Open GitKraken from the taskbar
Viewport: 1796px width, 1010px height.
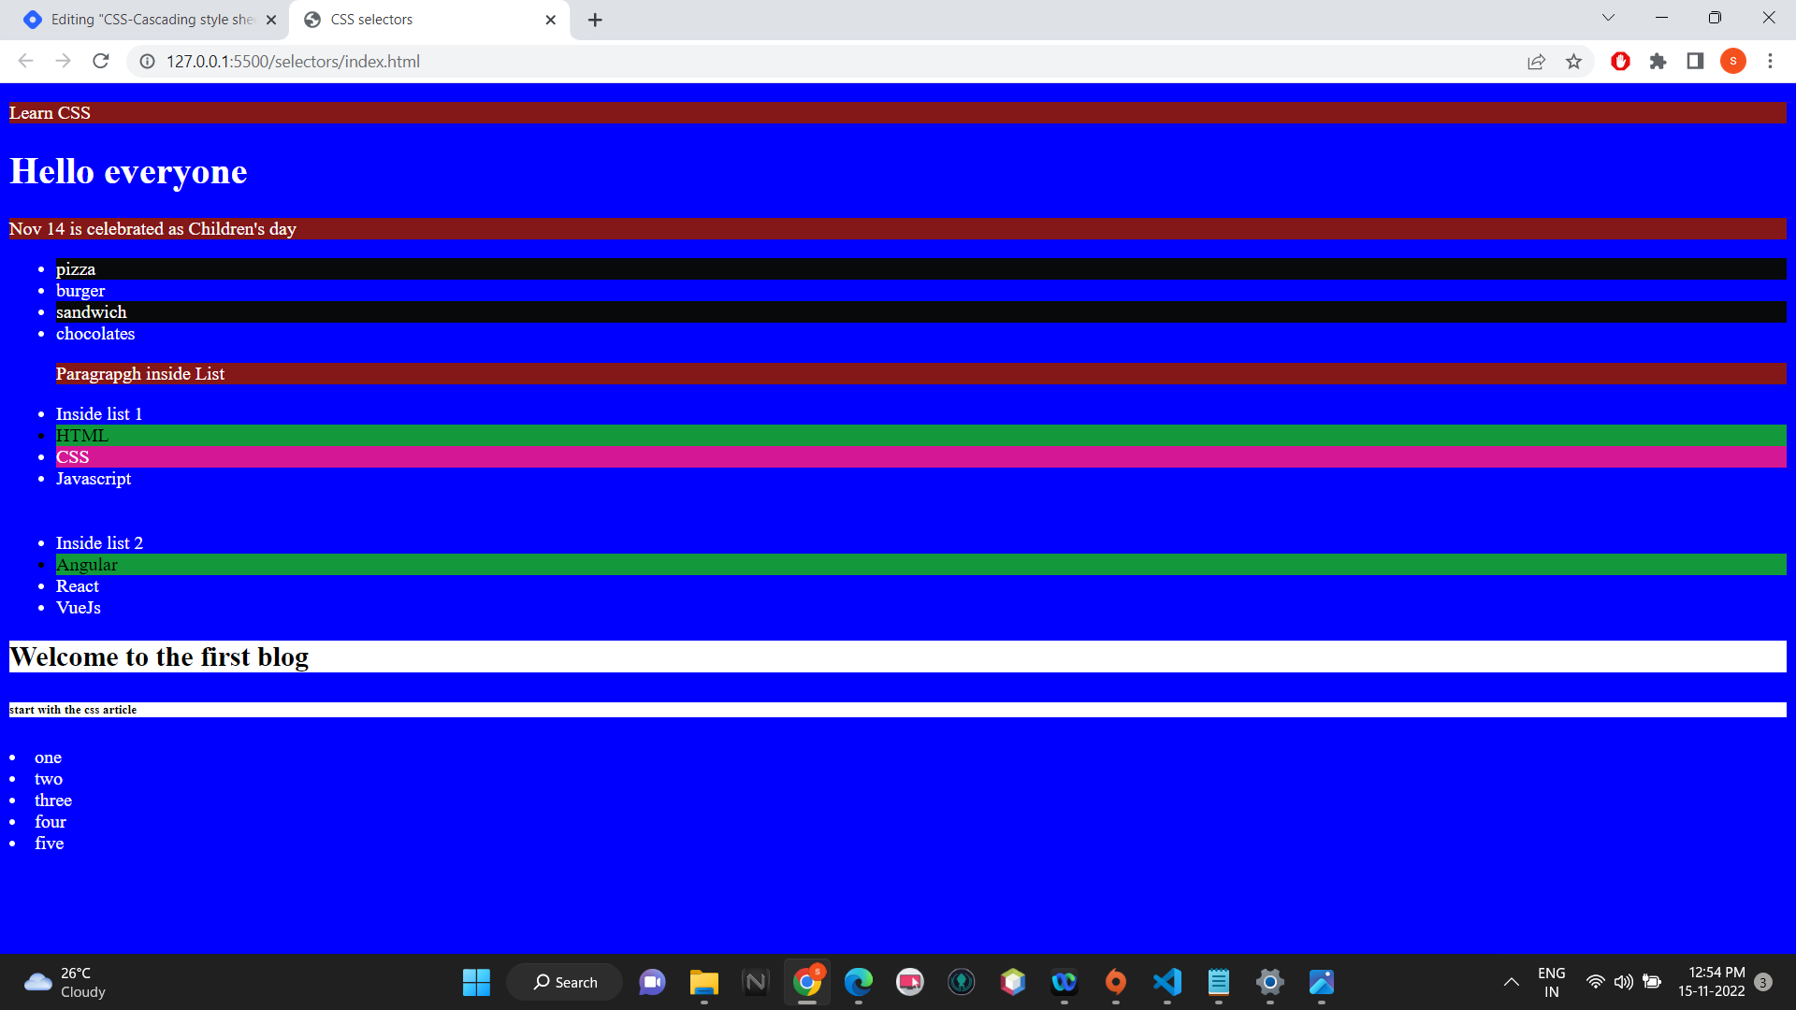point(961,982)
